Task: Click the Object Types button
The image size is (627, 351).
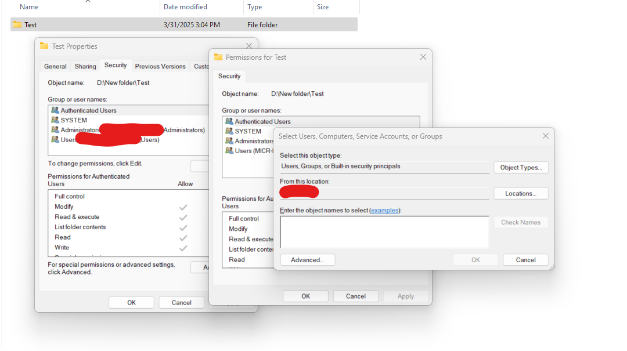Action: pyautogui.click(x=521, y=168)
